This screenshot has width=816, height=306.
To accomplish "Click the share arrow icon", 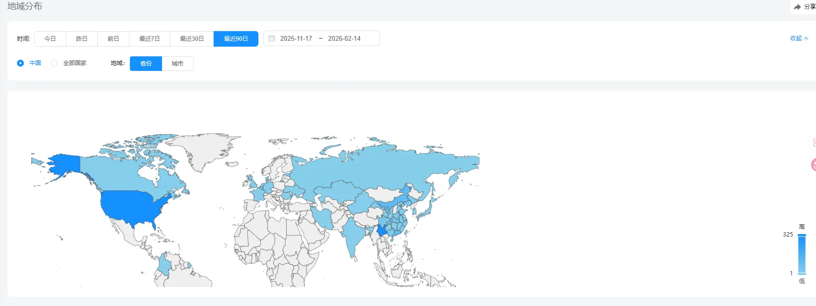I will click(x=797, y=7).
